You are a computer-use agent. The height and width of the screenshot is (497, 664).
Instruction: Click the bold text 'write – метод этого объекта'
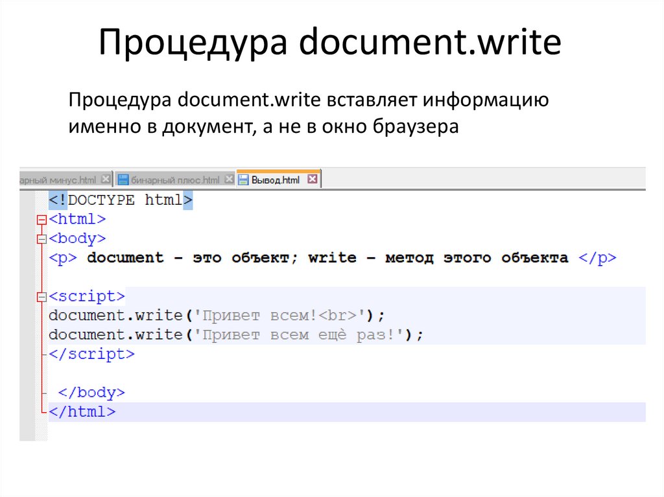click(438, 258)
